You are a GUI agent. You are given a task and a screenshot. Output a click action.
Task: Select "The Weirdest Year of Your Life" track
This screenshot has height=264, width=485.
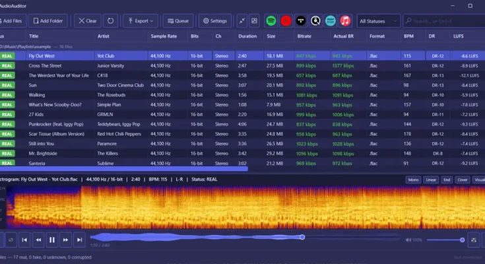(59, 75)
